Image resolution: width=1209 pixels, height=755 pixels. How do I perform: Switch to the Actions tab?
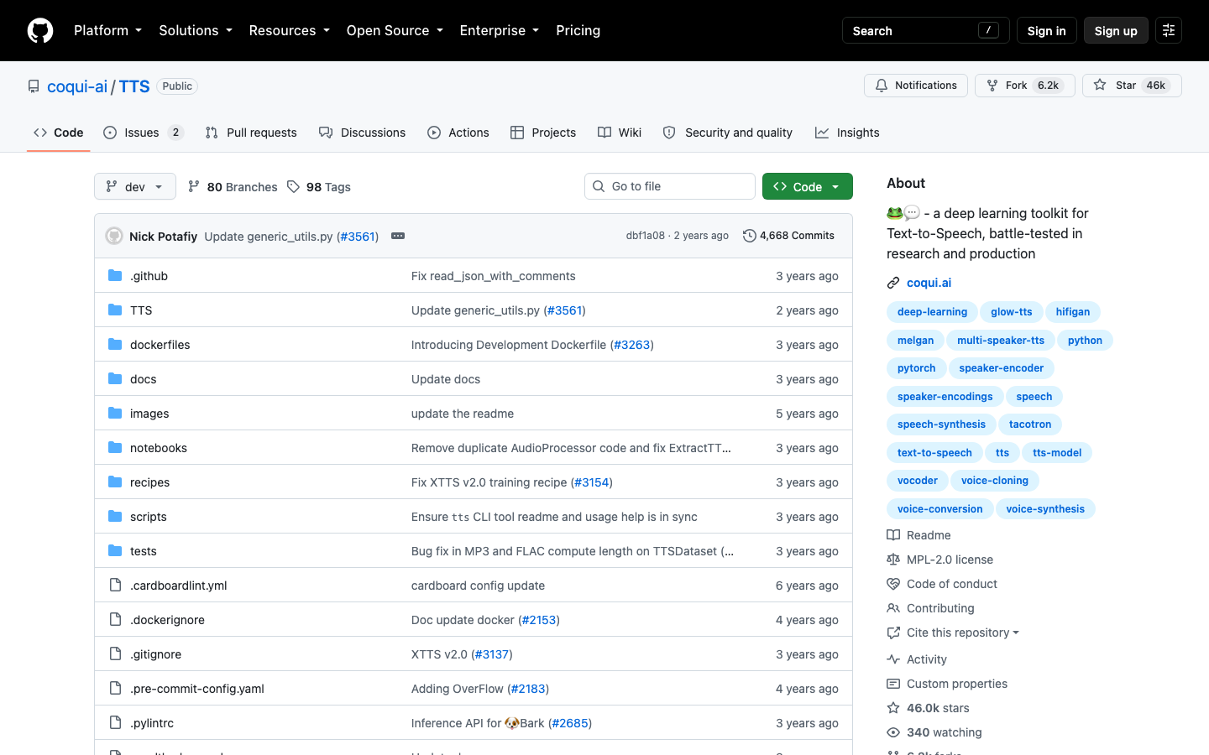pyautogui.click(x=458, y=133)
